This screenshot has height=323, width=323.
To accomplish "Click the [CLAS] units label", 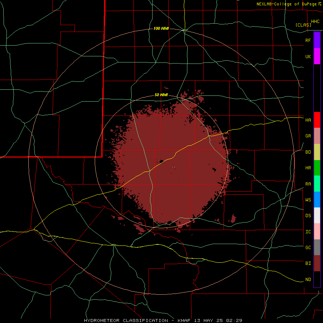I will pos(303,25).
